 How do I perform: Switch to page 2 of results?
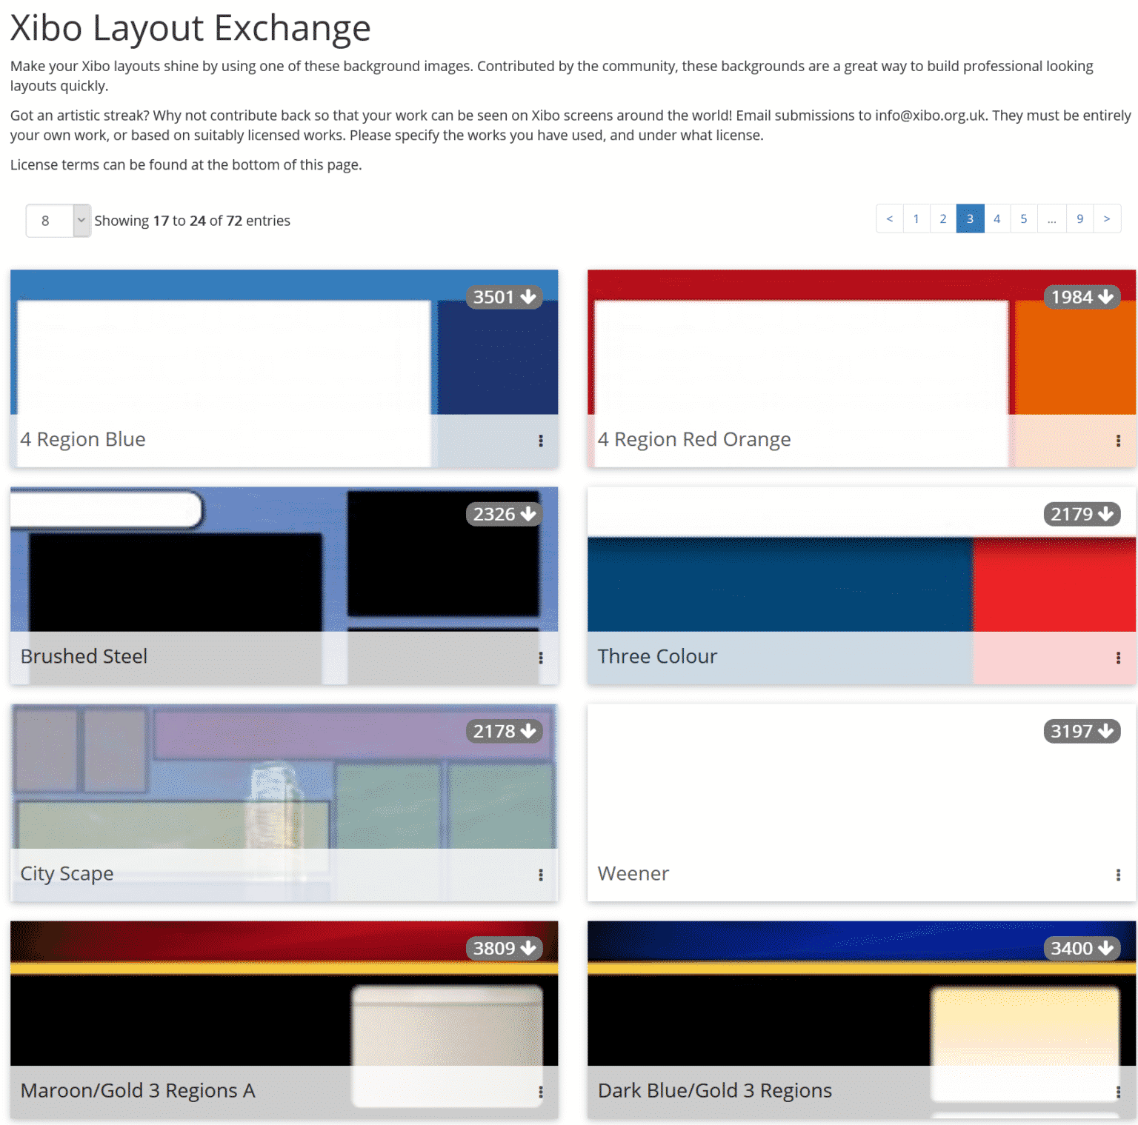click(942, 218)
